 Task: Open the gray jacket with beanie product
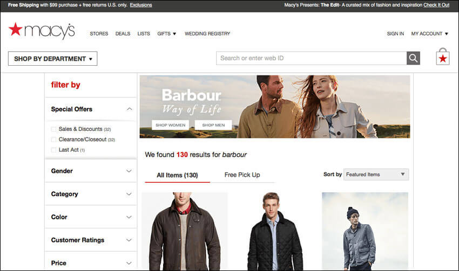(x=365, y=231)
